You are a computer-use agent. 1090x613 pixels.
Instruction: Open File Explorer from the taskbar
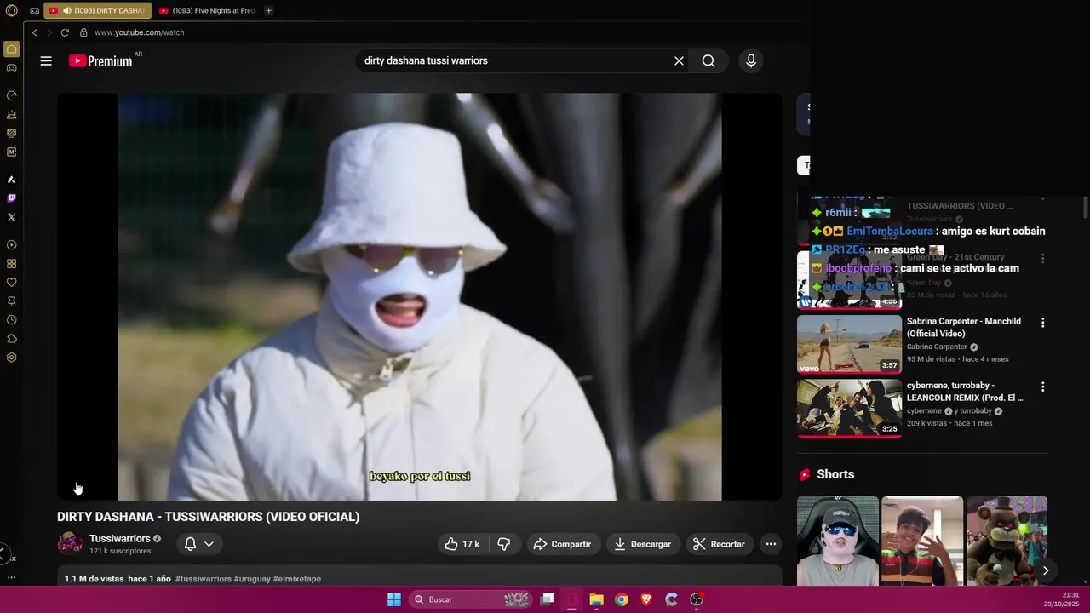[597, 599]
